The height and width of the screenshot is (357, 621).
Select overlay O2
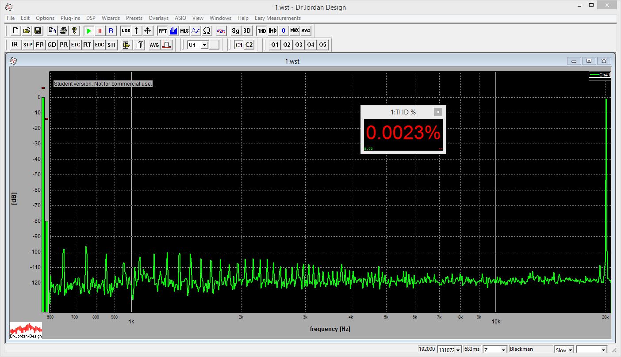pyautogui.click(x=287, y=45)
